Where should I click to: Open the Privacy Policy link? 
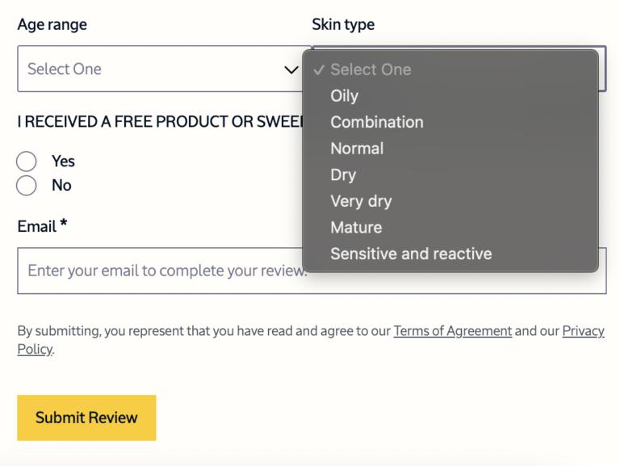point(583,331)
